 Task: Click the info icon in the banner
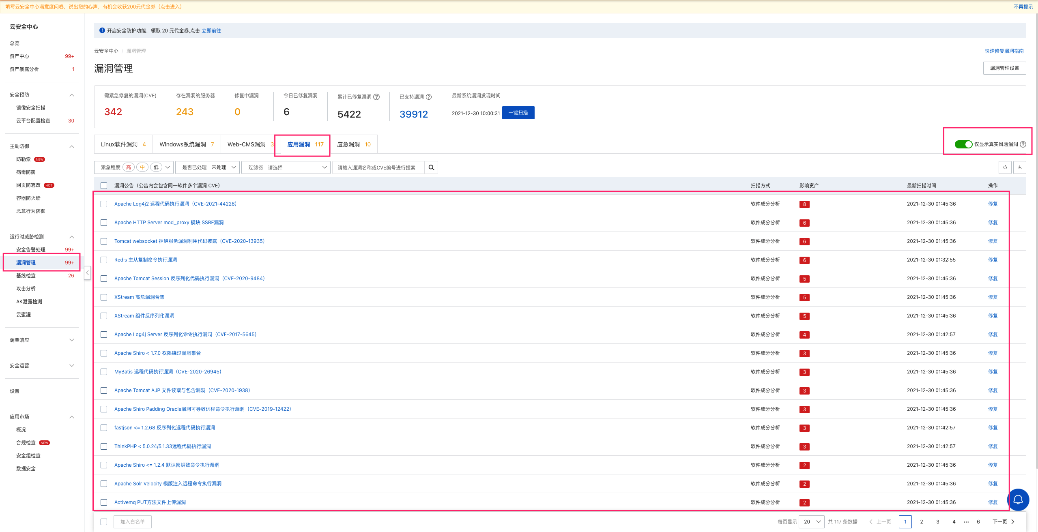coord(102,30)
